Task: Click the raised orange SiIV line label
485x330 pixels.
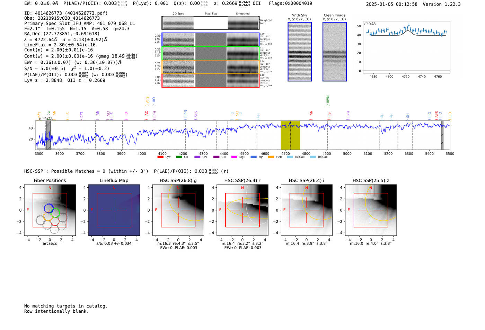Action: click(x=147, y=101)
